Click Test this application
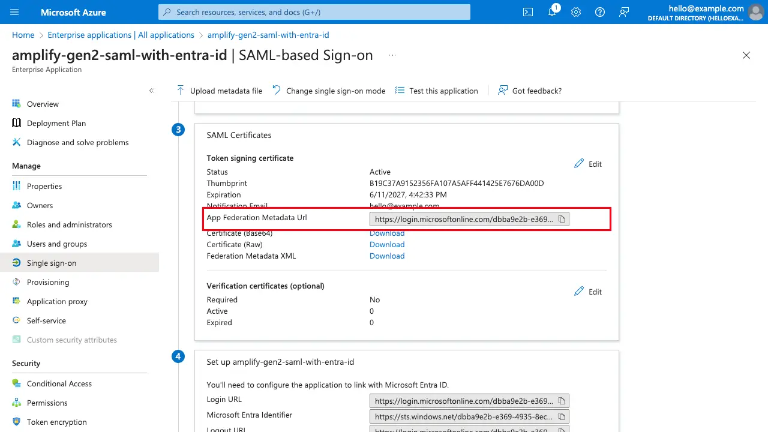Image resolution: width=768 pixels, height=432 pixels. (436, 91)
